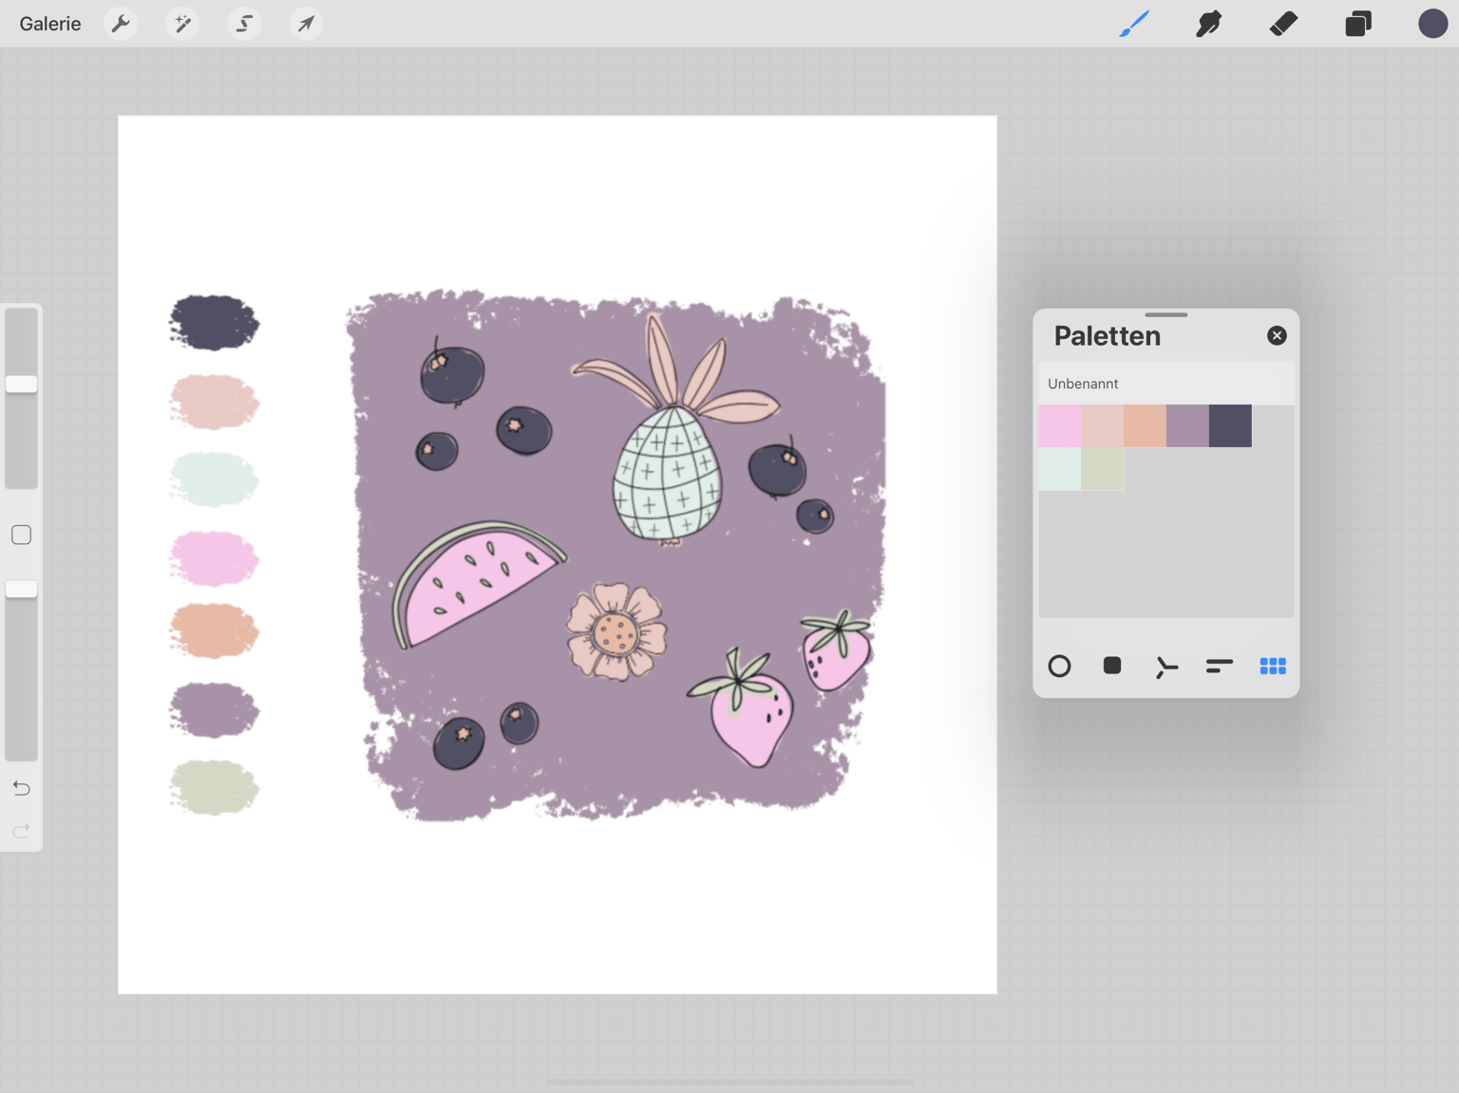Undo the last action
Image resolution: width=1459 pixels, height=1093 pixels.
tap(21, 788)
